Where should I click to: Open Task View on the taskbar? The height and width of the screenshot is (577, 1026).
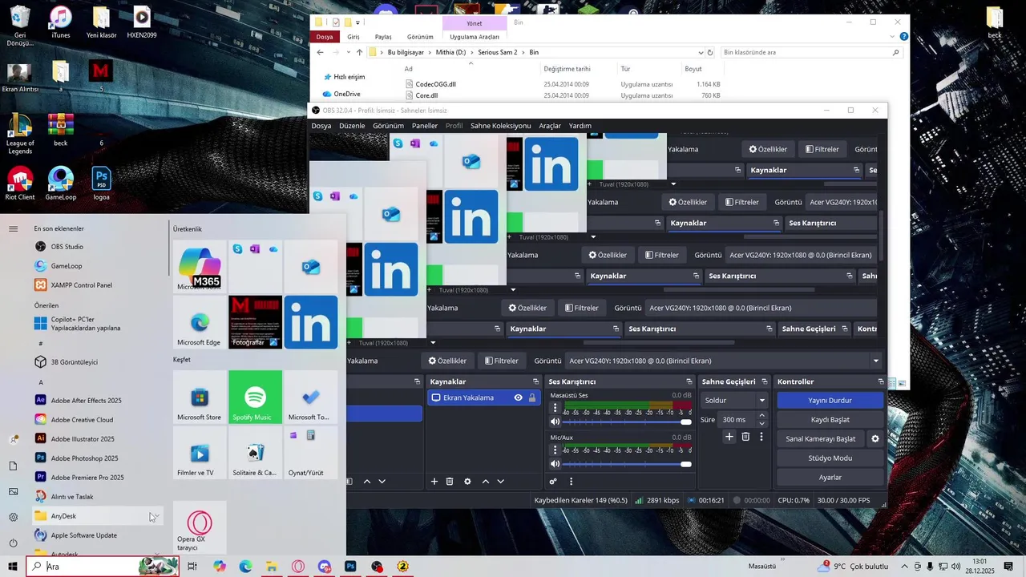pos(192,567)
